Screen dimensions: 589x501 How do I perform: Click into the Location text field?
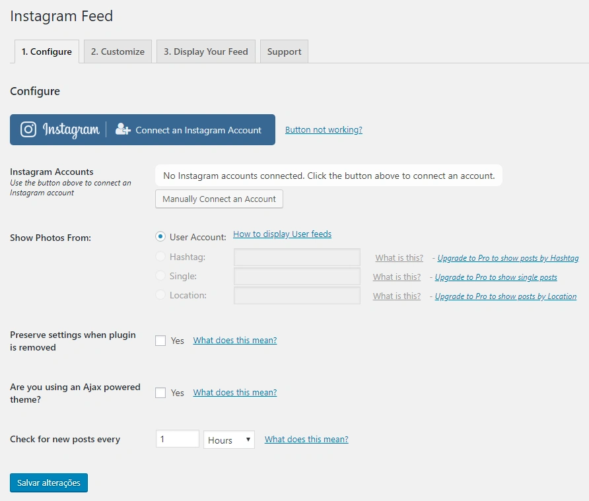coord(296,296)
